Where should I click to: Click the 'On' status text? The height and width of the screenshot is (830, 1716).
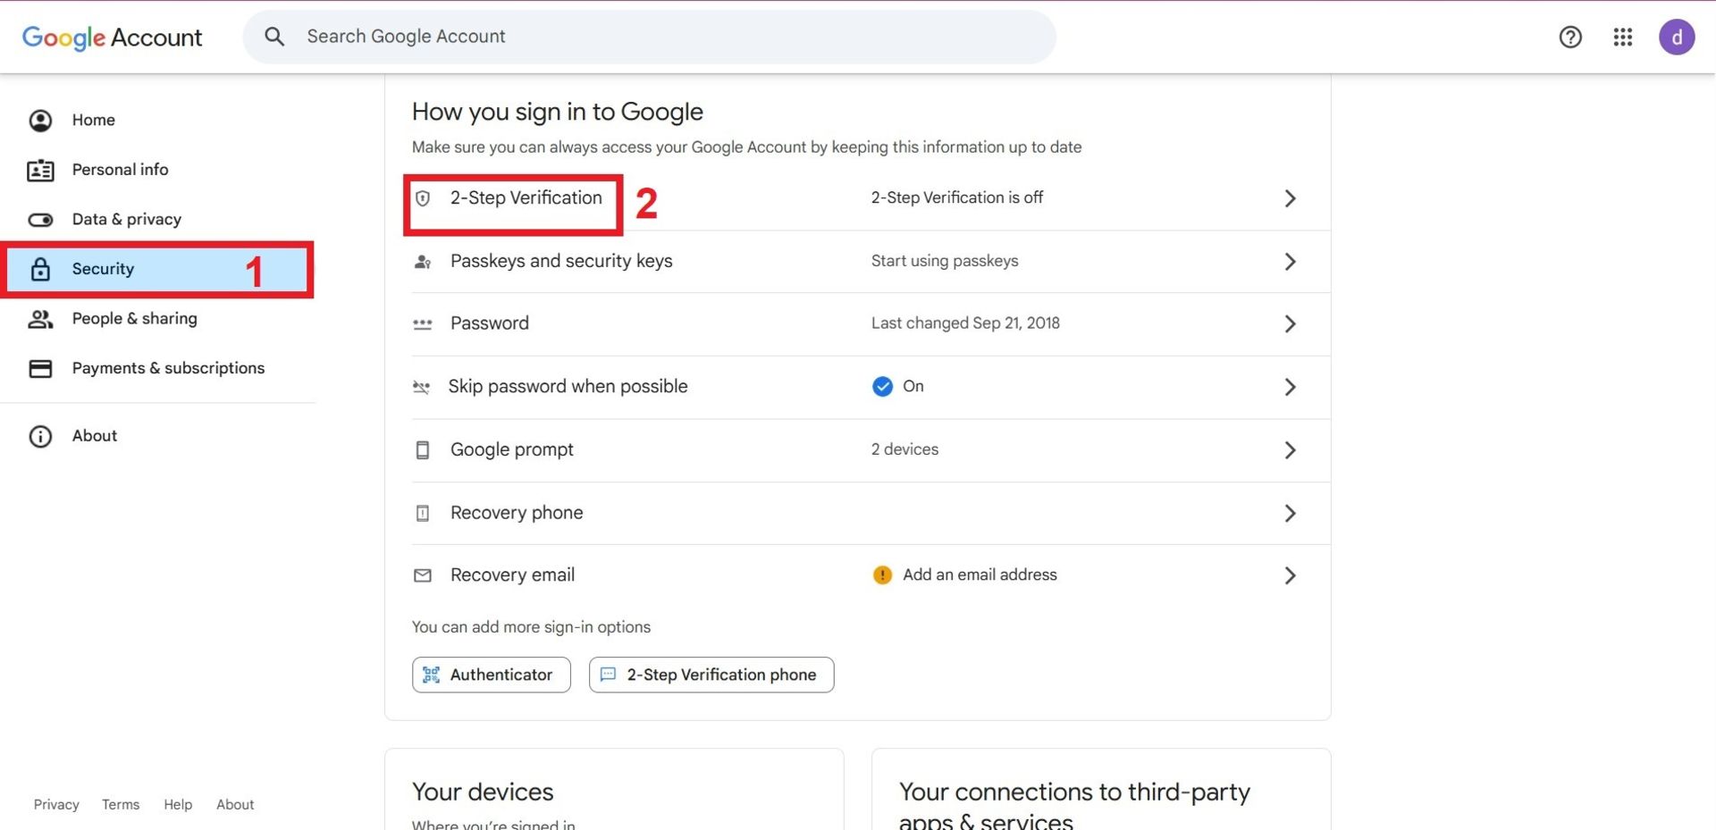(x=913, y=386)
